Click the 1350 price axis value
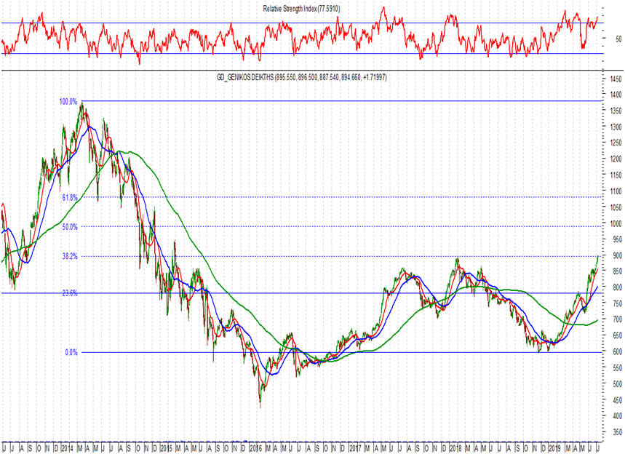This screenshot has width=625, height=454. [616, 111]
